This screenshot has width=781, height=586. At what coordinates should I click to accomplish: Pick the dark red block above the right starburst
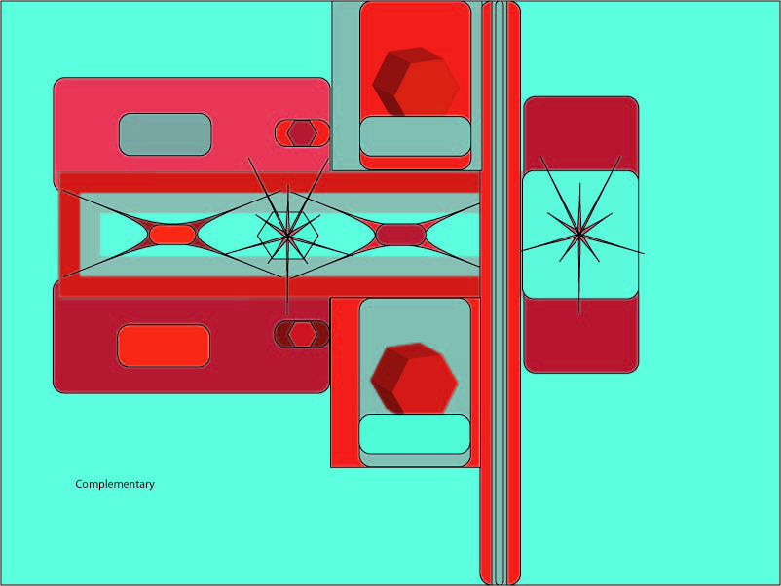[x=580, y=133]
